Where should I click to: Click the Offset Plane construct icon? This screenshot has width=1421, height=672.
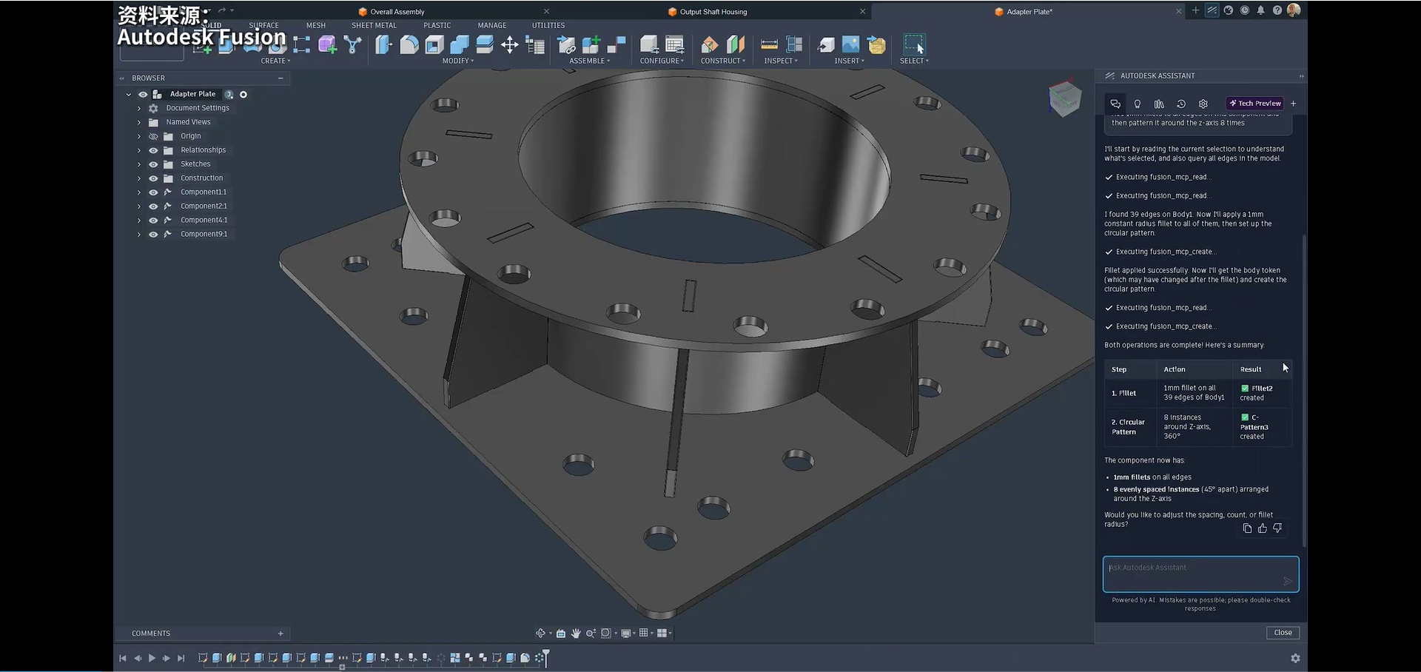click(709, 45)
